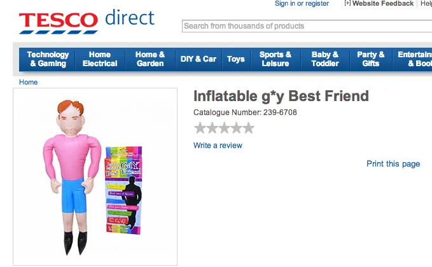This screenshot has width=432, height=267.
Task: Click the Sign in link
Action: [285, 4]
